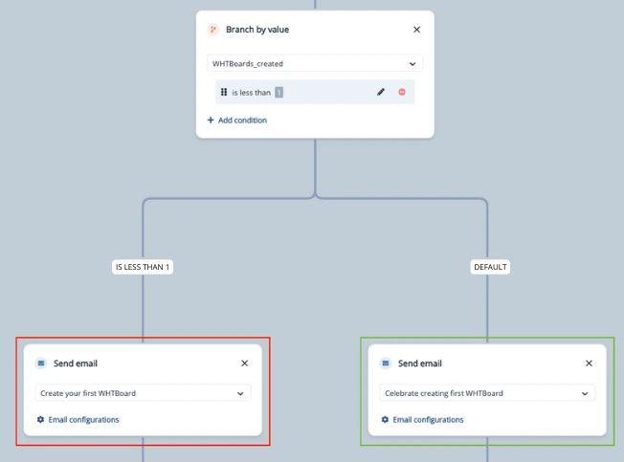This screenshot has height=462, width=624.
Task: Click the drag handle on 'is less than' condition
Action: [224, 93]
